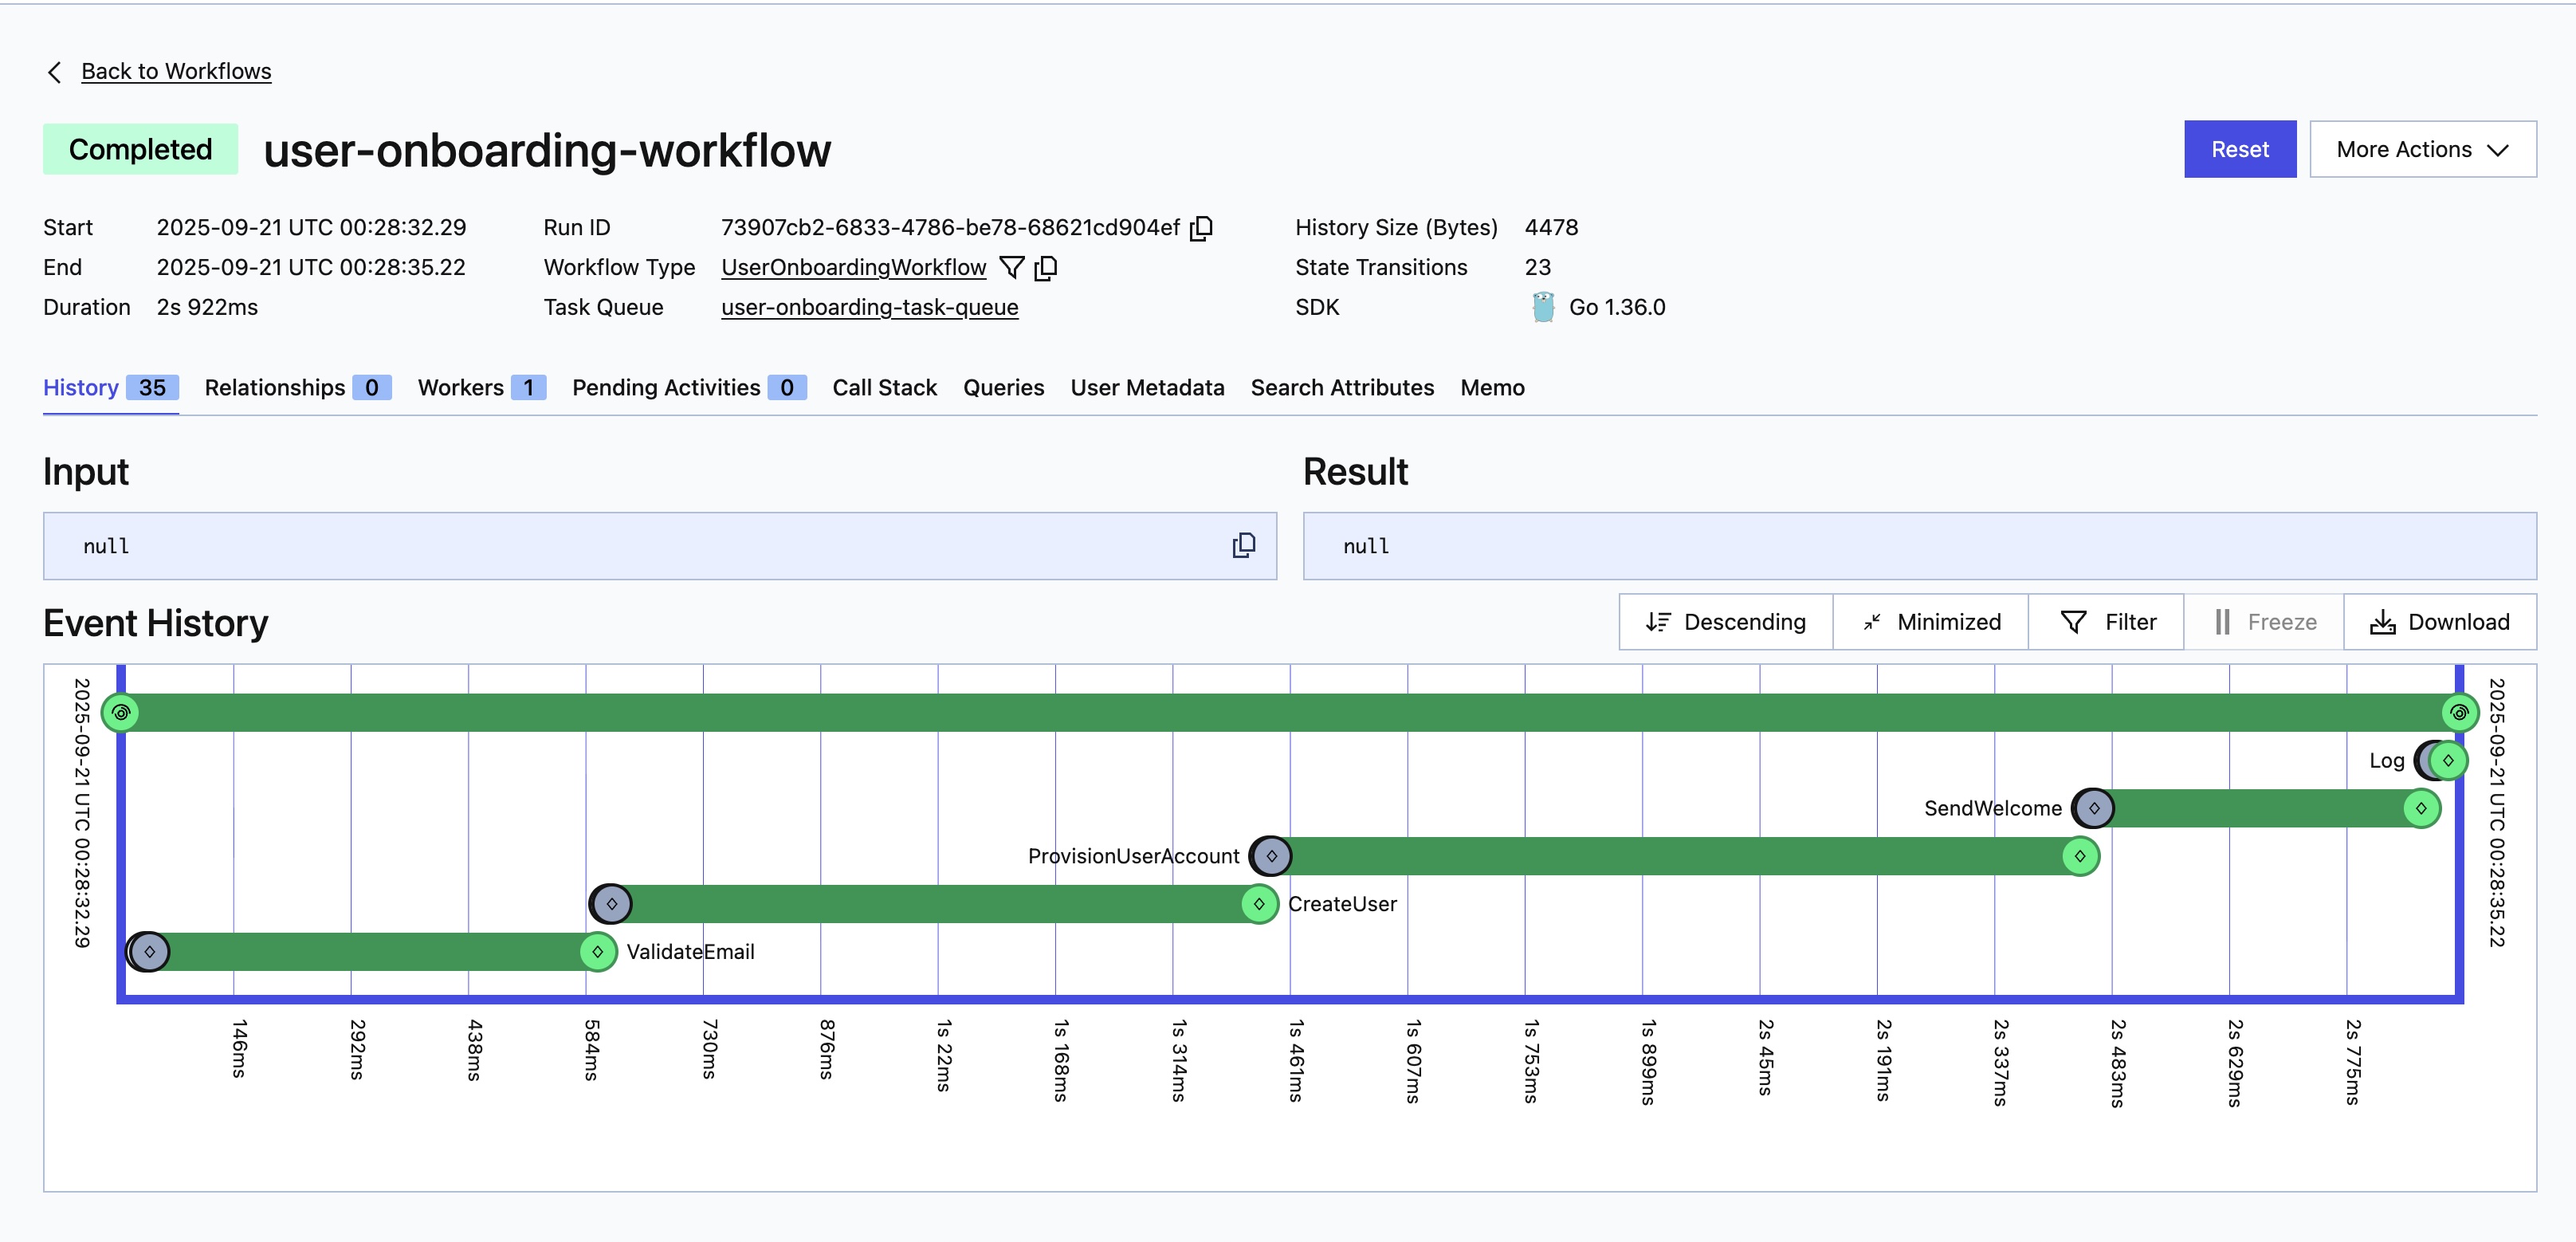Copy the Workflow Type name
Image resolution: width=2576 pixels, height=1242 pixels.
1046,268
